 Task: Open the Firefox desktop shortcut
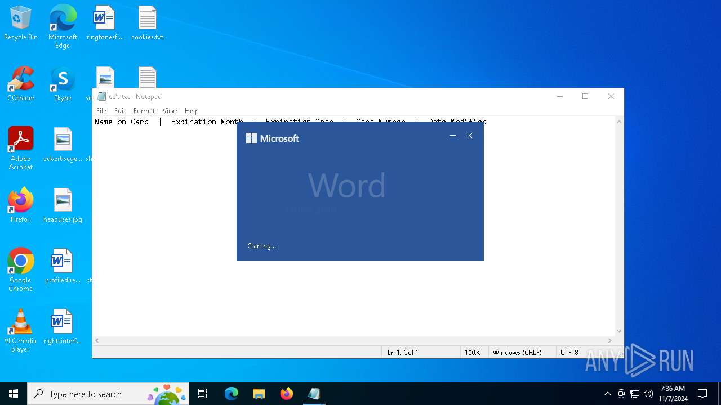click(x=21, y=206)
